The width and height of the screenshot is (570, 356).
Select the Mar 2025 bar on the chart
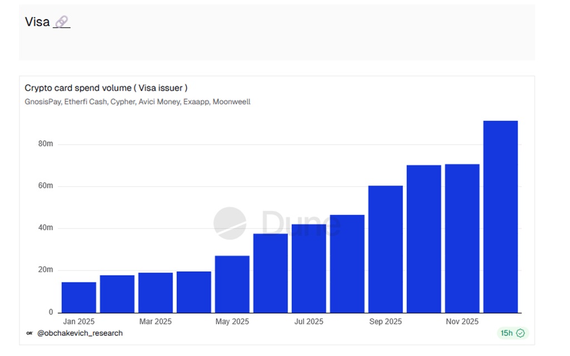[x=155, y=292]
